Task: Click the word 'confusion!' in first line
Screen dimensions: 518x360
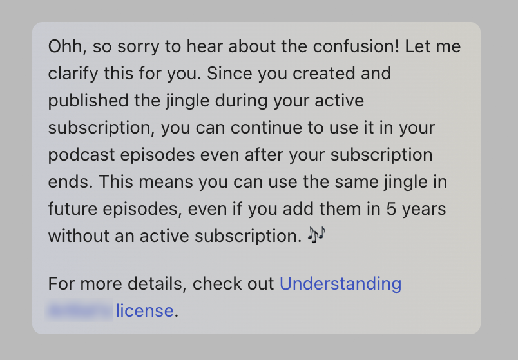Action: (x=356, y=46)
